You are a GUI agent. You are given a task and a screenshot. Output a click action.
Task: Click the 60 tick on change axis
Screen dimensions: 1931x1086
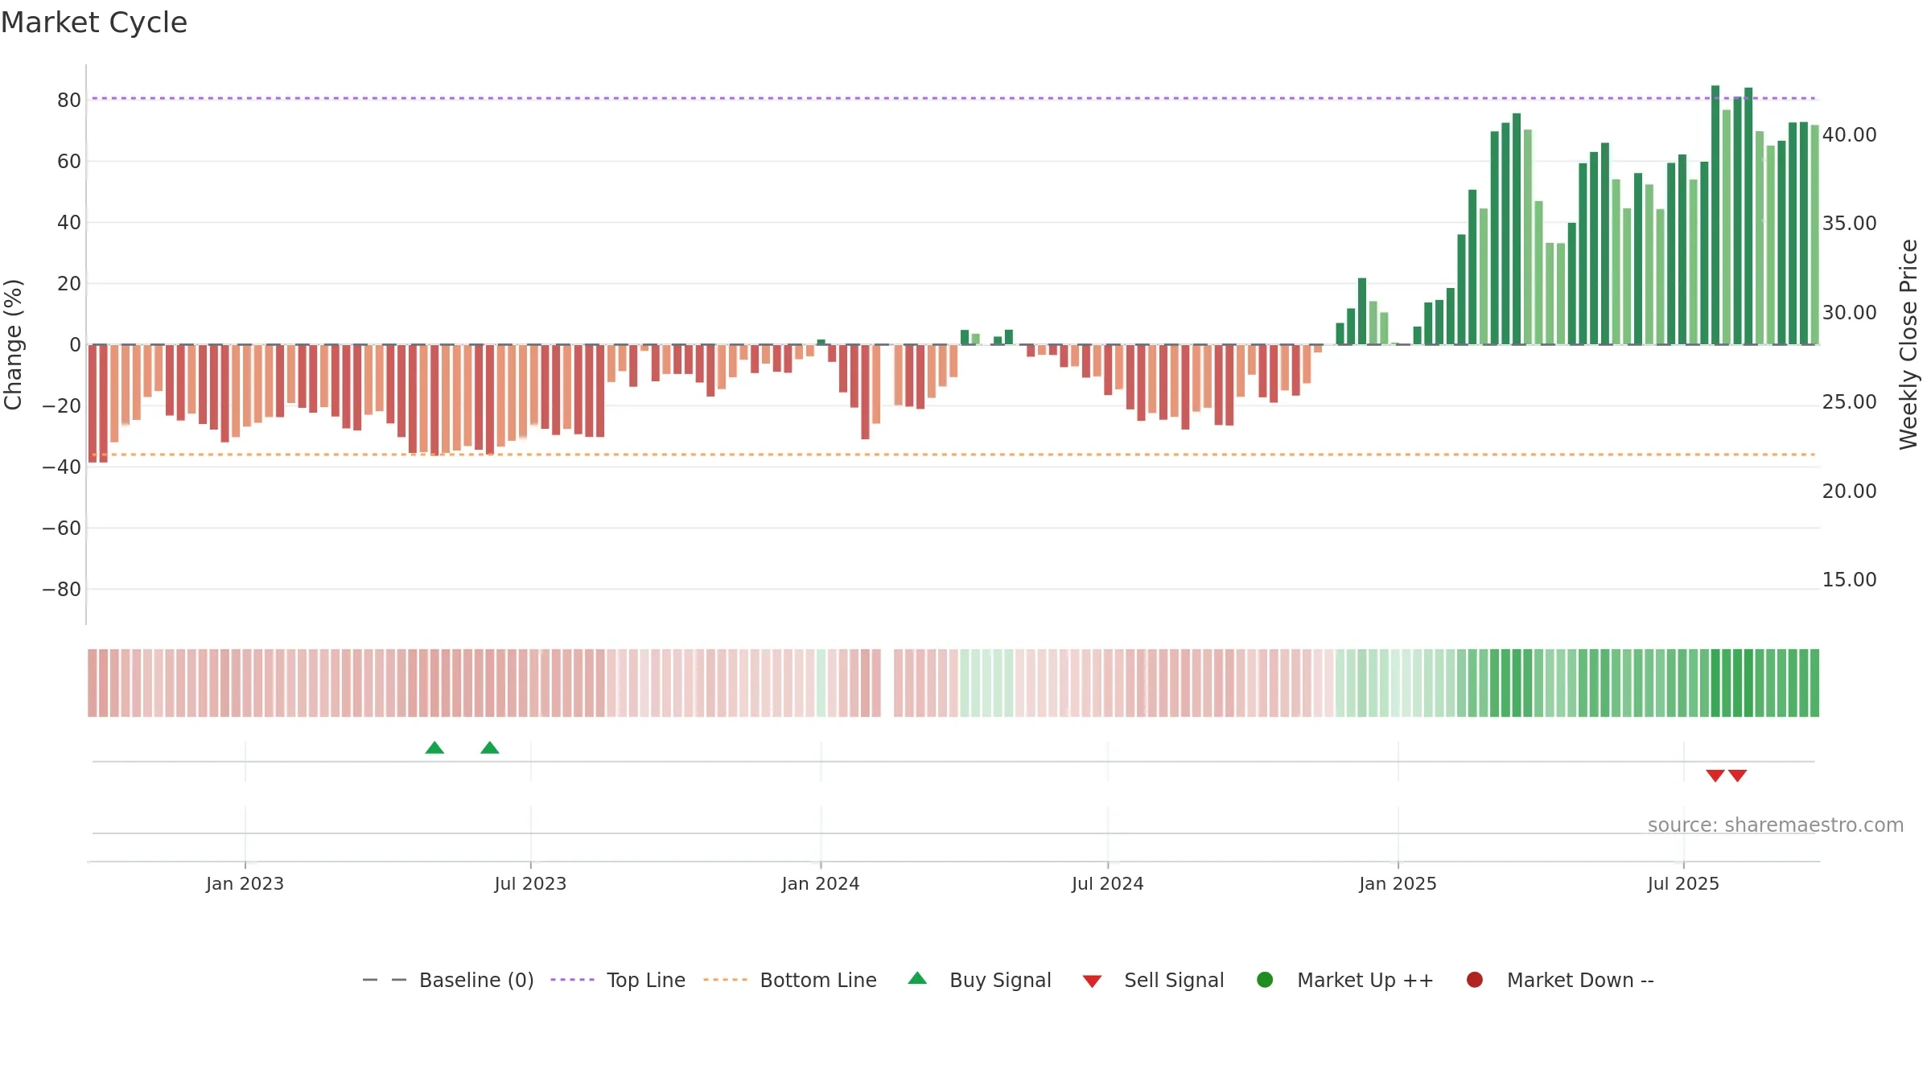[69, 162]
